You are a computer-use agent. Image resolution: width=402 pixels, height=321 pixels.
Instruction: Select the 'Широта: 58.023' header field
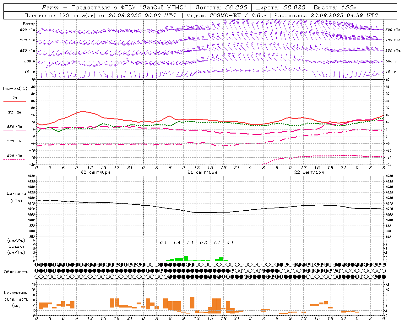(280, 8)
